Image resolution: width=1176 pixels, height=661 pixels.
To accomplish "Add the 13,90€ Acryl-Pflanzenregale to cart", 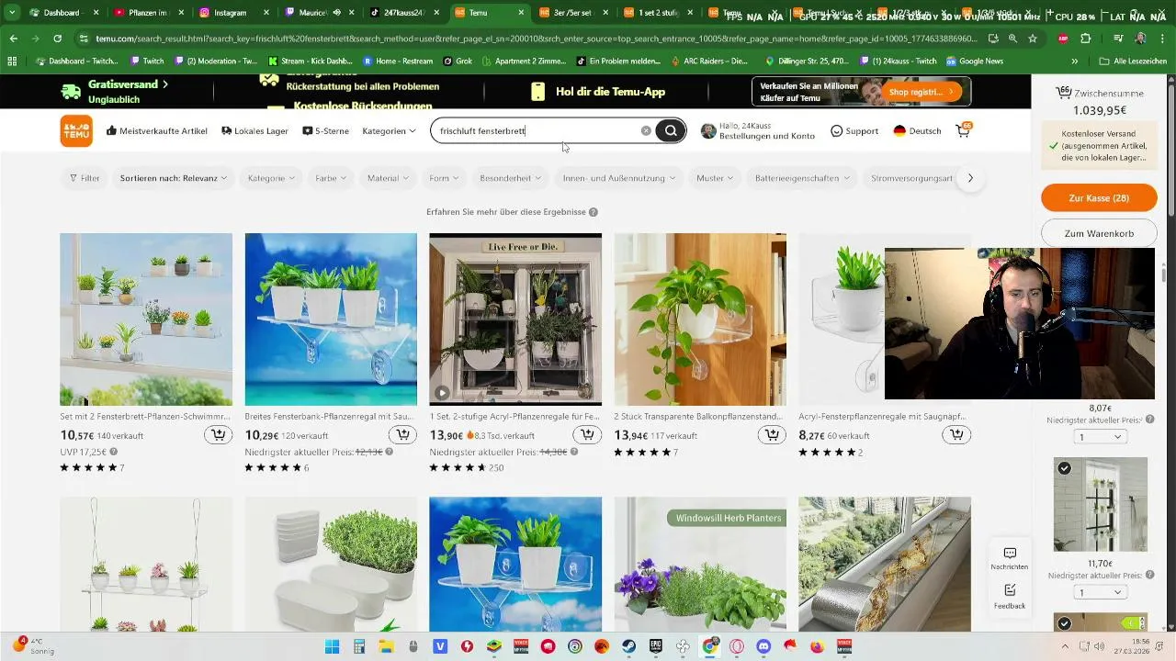I will tap(587, 435).
